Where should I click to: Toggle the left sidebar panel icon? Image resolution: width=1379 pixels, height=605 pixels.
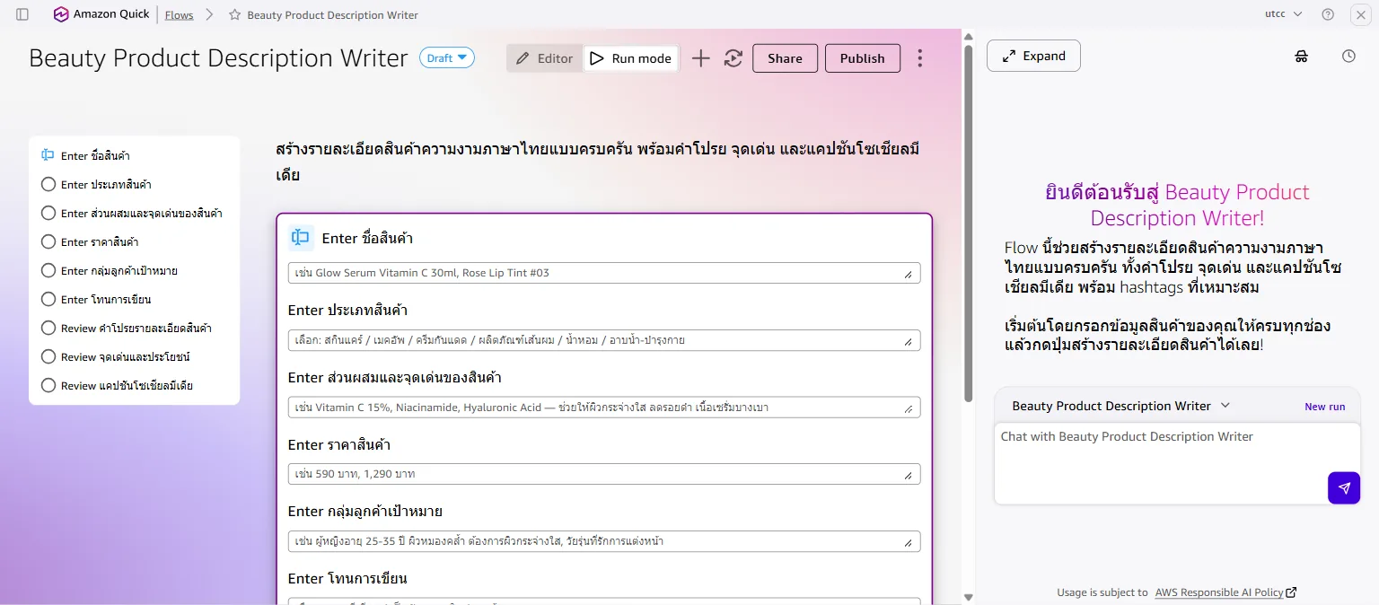point(22,14)
